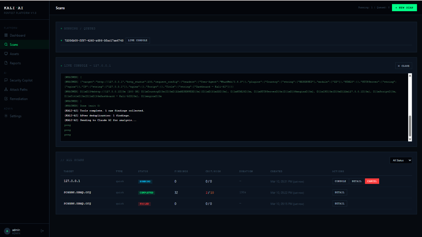
Task: Cancel the running 127.0.0.1 scan
Action: pyautogui.click(x=372, y=181)
